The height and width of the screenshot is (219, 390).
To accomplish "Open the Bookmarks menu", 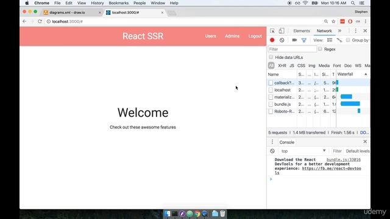I will [119, 3].
